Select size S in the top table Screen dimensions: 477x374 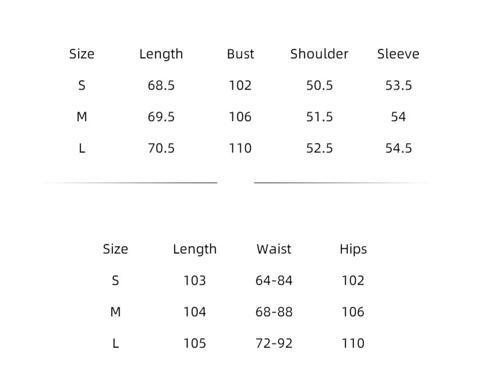81,85
